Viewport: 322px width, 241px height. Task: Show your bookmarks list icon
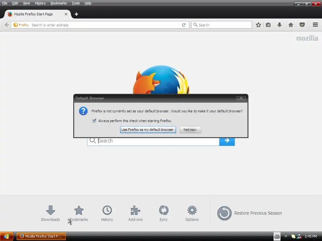(268, 25)
